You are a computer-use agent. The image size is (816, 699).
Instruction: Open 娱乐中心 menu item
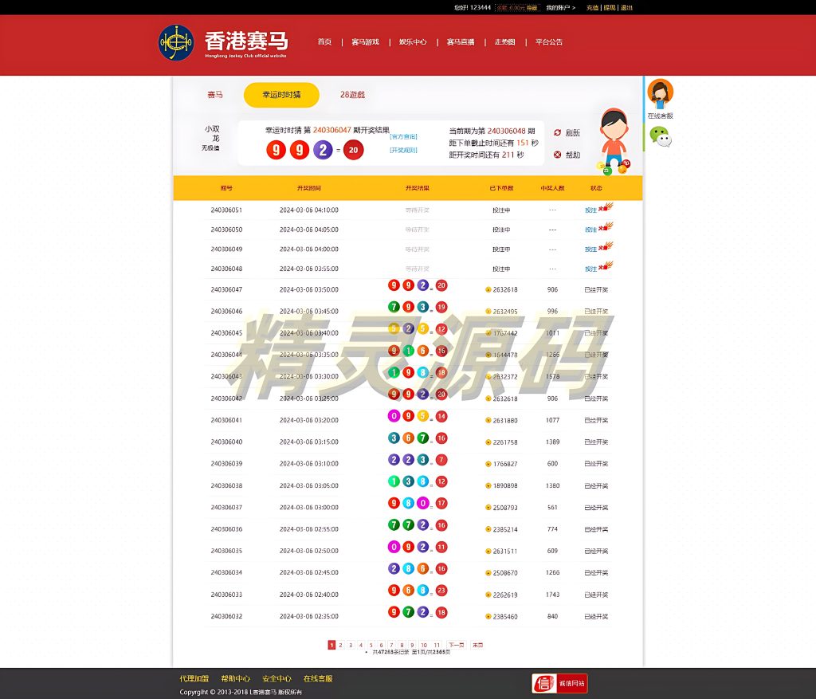[x=414, y=42]
